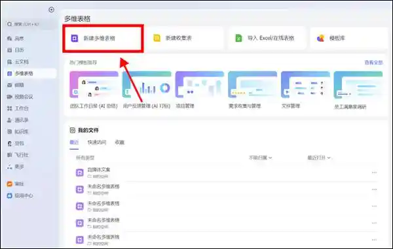Image resolution: width=393 pixels, height=249 pixels.
Task: Open 审批 (Approval) in the sidebar
Action: coord(16,184)
